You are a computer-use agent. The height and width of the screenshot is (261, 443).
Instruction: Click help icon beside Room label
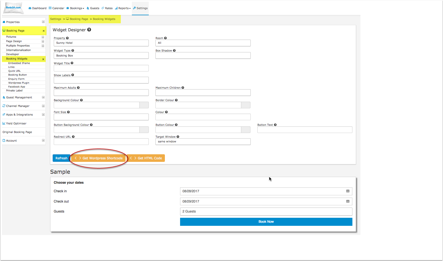(165, 38)
